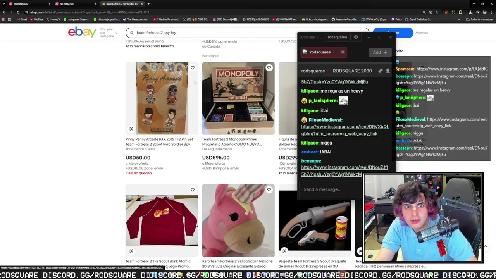
Task: Open the 'RODSQUARE.ONLINE' bookmark
Action: pos(256,19)
